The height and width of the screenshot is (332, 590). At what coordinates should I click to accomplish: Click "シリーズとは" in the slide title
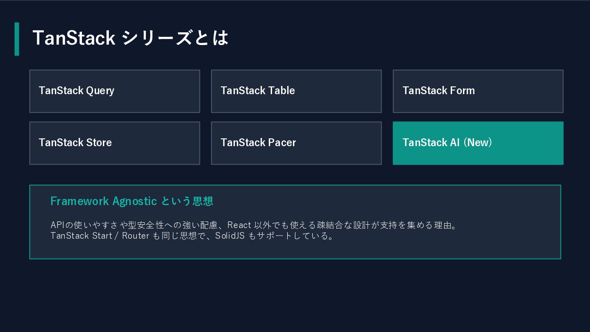tap(175, 38)
